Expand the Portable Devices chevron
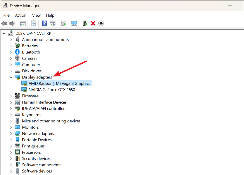 [x=11, y=140]
